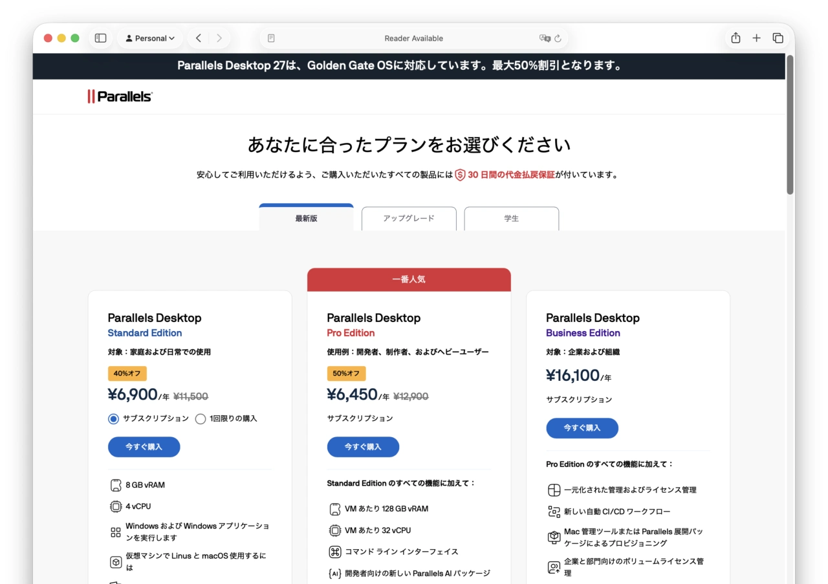Click the ¥16,100 price
The height and width of the screenshot is (584, 828).
(573, 376)
